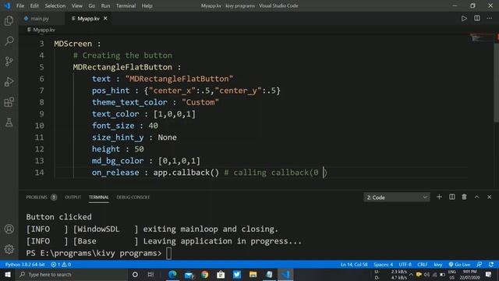Open the Go menu
The image size is (499, 281).
click(x=92, y=5)
